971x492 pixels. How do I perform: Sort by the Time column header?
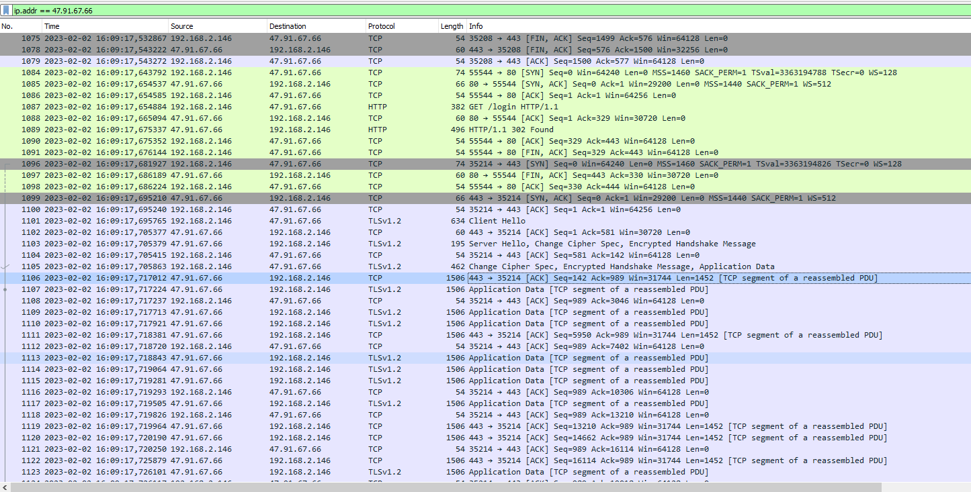[x=105, y=26]
